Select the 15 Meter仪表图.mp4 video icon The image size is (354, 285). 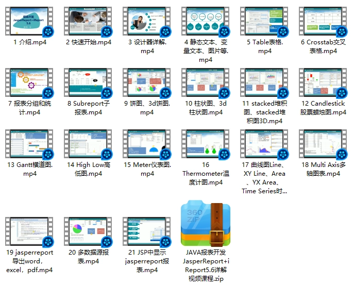click(x=147, y=144)
